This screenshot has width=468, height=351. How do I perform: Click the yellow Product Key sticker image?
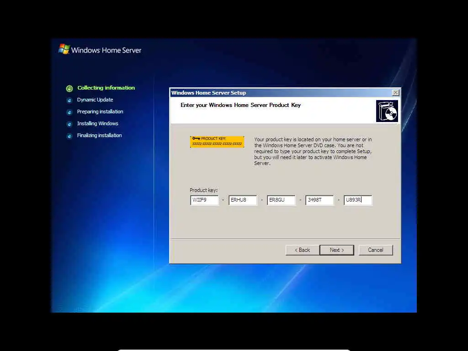click(x=217, y=142)
